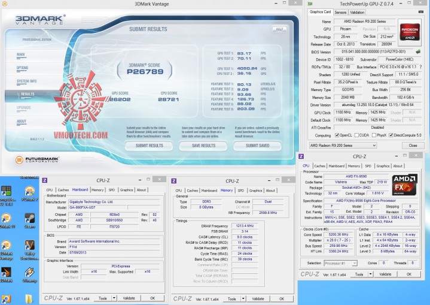430x305 pixels.
Task: Click the BIOS Version field in GPU-Z
Action: pyautogui.click(x=374, y=52)
